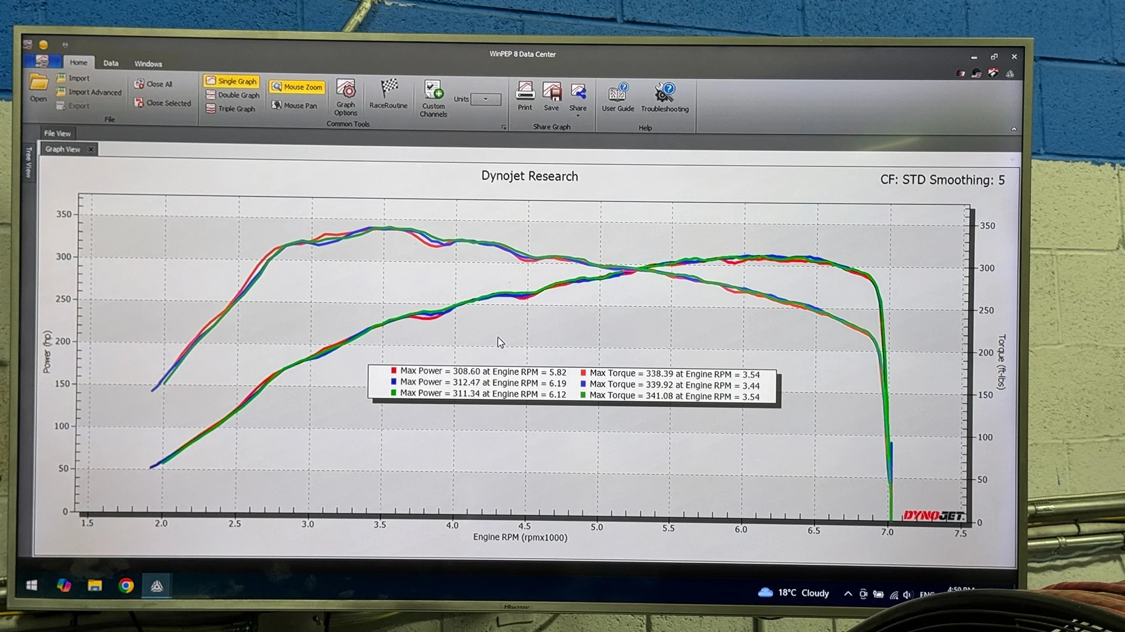Click the CF: STD Smoothing: 5 label
The image size is (1125, 632).
tap(942, 180)
